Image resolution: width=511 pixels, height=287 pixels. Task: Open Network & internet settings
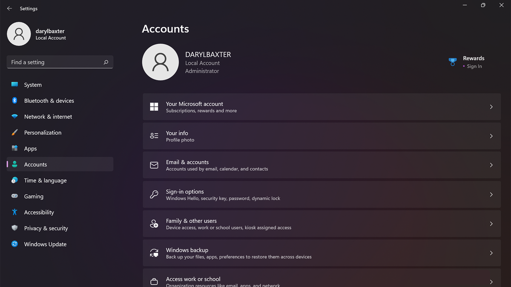pyautogui.click(x=48, y=117)
